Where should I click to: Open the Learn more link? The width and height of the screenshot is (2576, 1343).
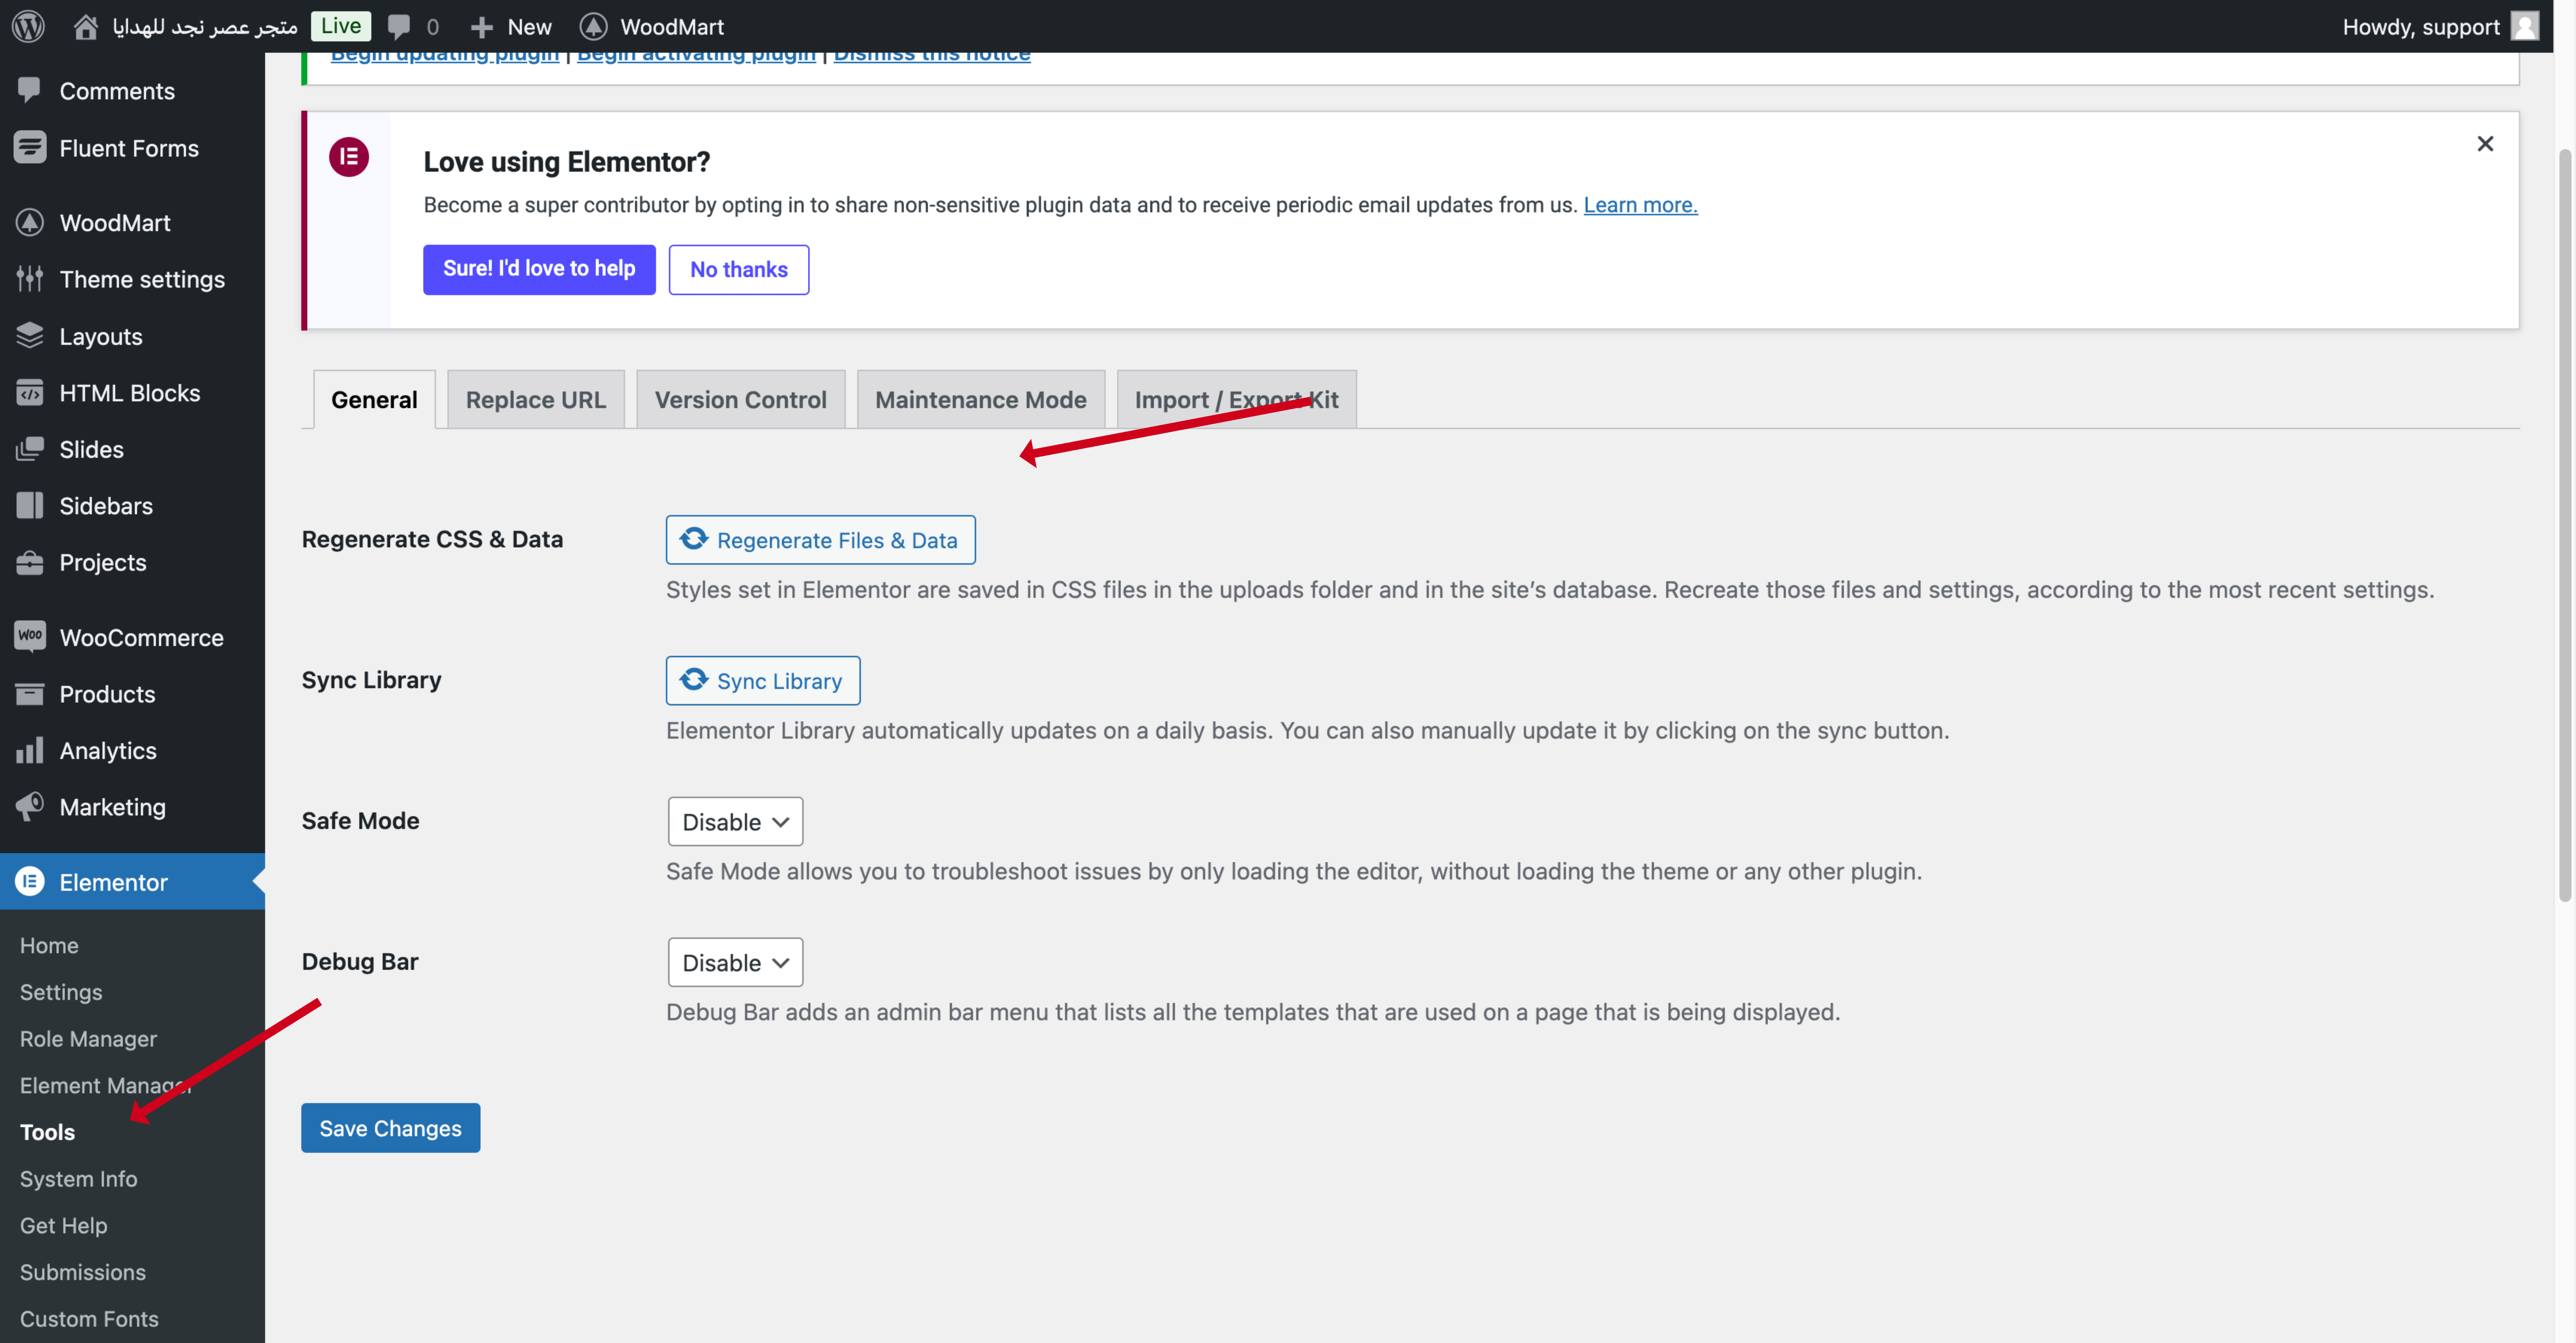1640,205
